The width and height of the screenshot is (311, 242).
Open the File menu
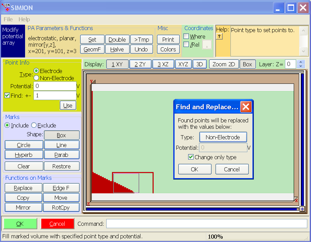8,19
